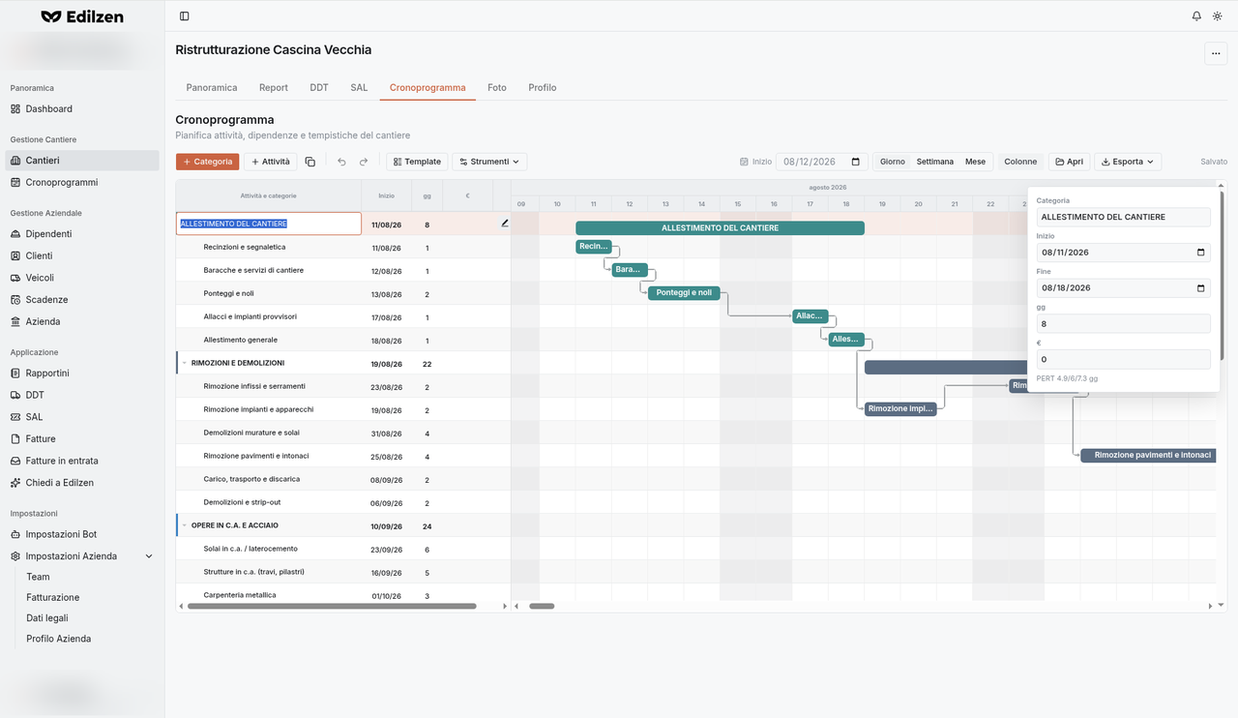Click the Apri button
The width and height of the screenshot is (1238, 718).
1069,162
